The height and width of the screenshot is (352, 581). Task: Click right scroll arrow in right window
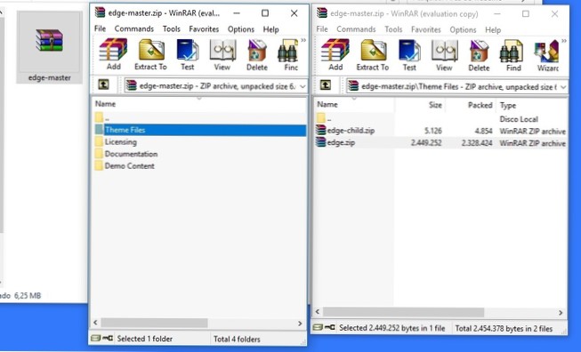tap(561, 313)
